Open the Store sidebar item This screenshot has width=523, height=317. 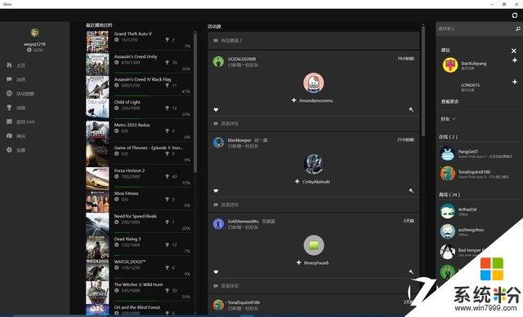(16, 136)
